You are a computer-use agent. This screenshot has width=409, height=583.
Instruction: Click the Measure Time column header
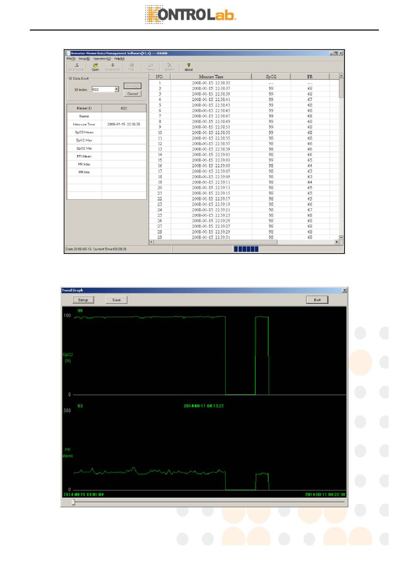211,77
